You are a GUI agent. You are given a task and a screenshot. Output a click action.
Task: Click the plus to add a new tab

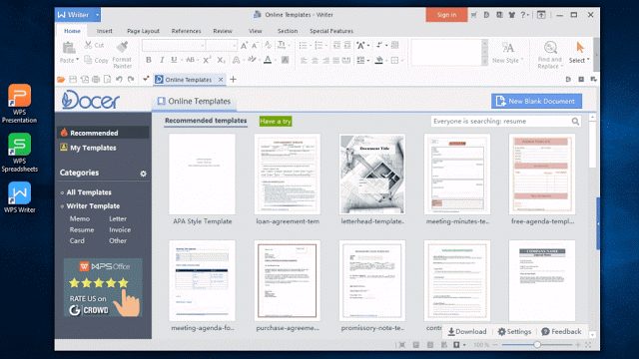coord(233,80)
